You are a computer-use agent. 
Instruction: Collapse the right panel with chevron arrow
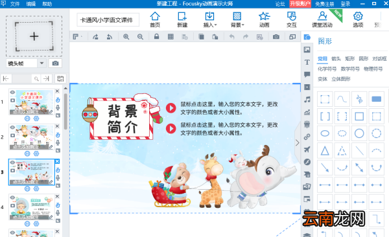[297, 142]
